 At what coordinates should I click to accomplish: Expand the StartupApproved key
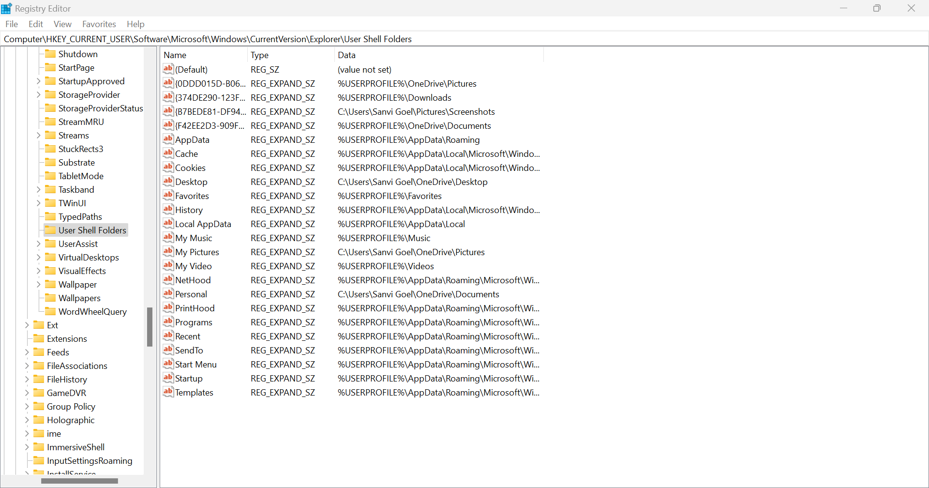click(x=39, y=81)
